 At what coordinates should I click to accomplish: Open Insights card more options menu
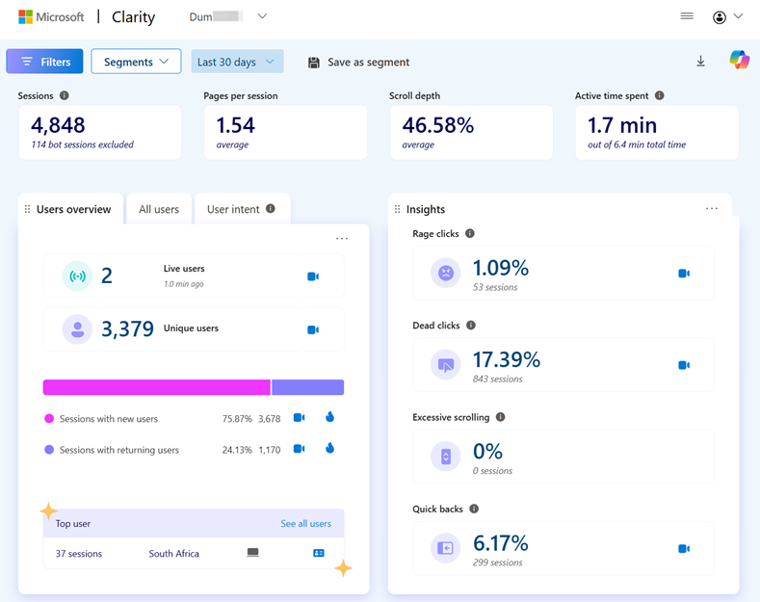click(x=712, y=209)
